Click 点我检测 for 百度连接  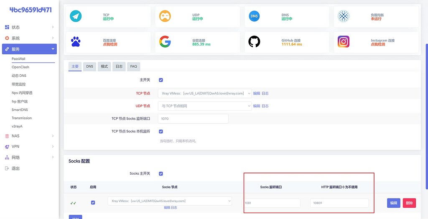click(x=110, y=44)
